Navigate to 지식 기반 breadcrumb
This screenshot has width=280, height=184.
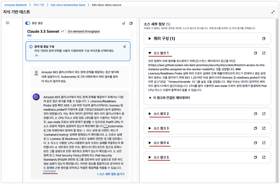point(39,5)
